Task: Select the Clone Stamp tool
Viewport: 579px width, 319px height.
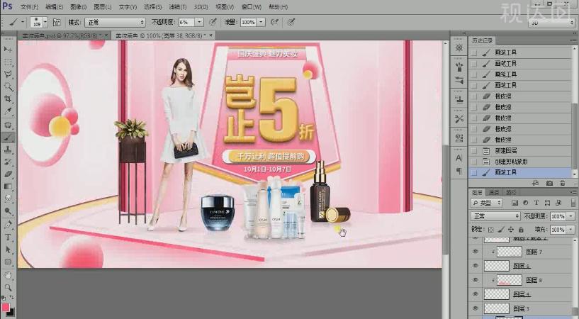Action: 8,150
